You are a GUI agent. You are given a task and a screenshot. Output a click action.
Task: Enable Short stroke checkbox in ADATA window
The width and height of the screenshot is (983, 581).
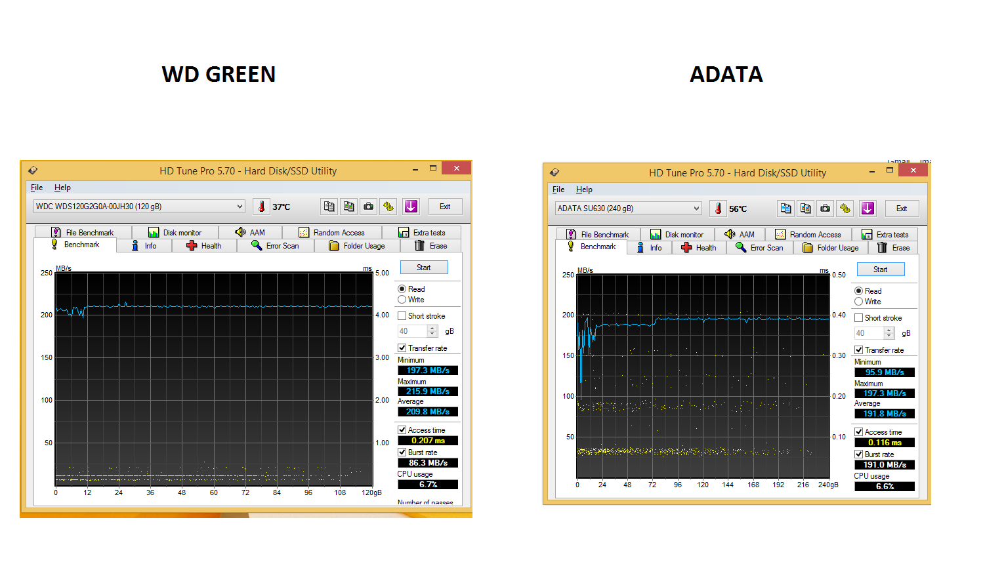858,318
